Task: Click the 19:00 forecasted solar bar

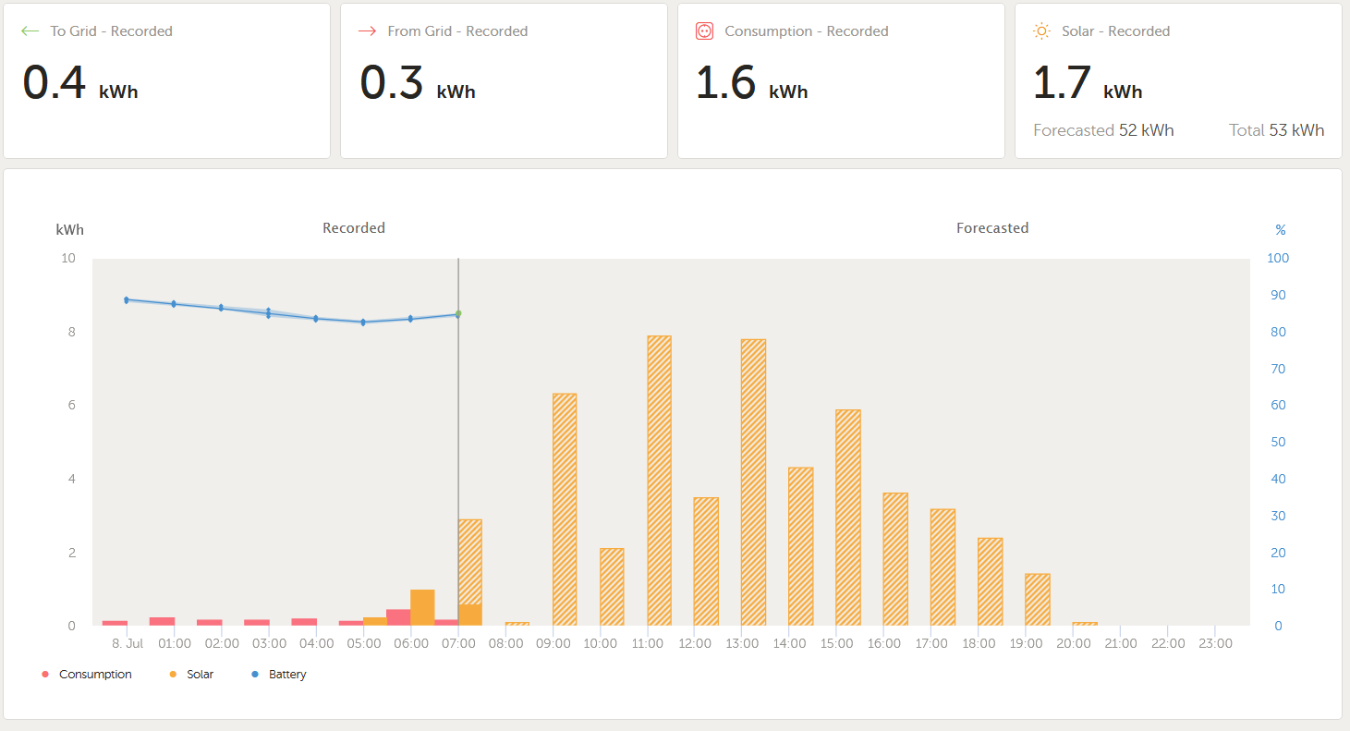Action: coord(1038,600)
